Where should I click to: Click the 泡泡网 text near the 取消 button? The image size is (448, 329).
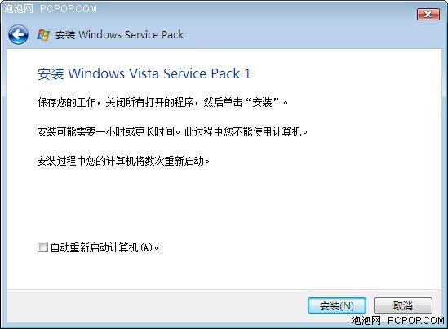366,320
